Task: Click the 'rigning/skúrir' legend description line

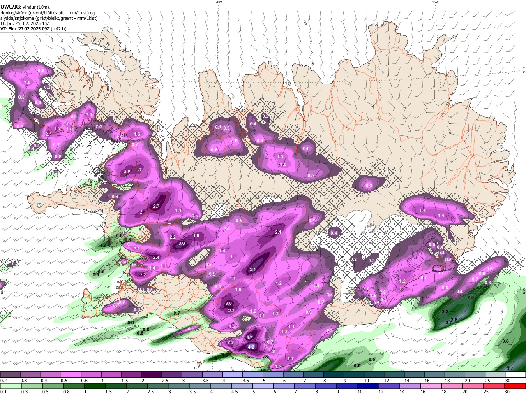Action: 48,12
